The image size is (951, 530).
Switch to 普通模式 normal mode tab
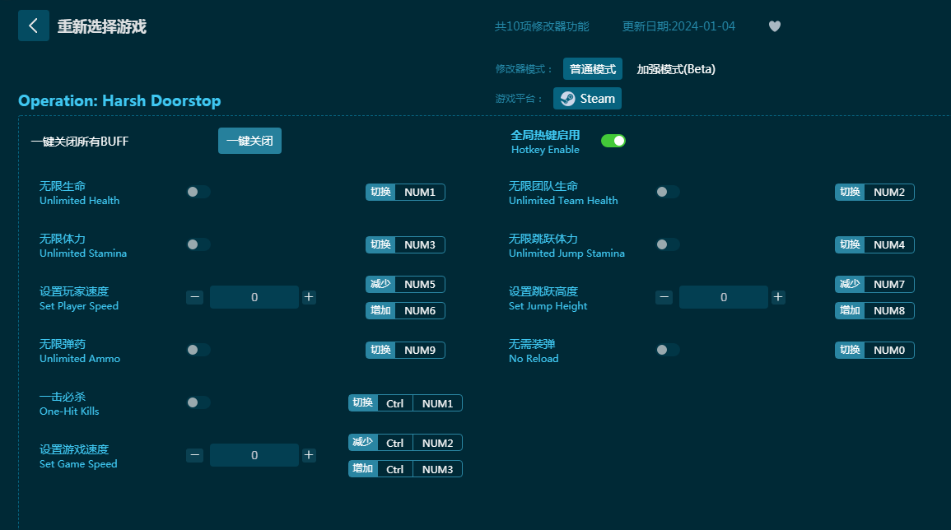[x=592, y=69]
